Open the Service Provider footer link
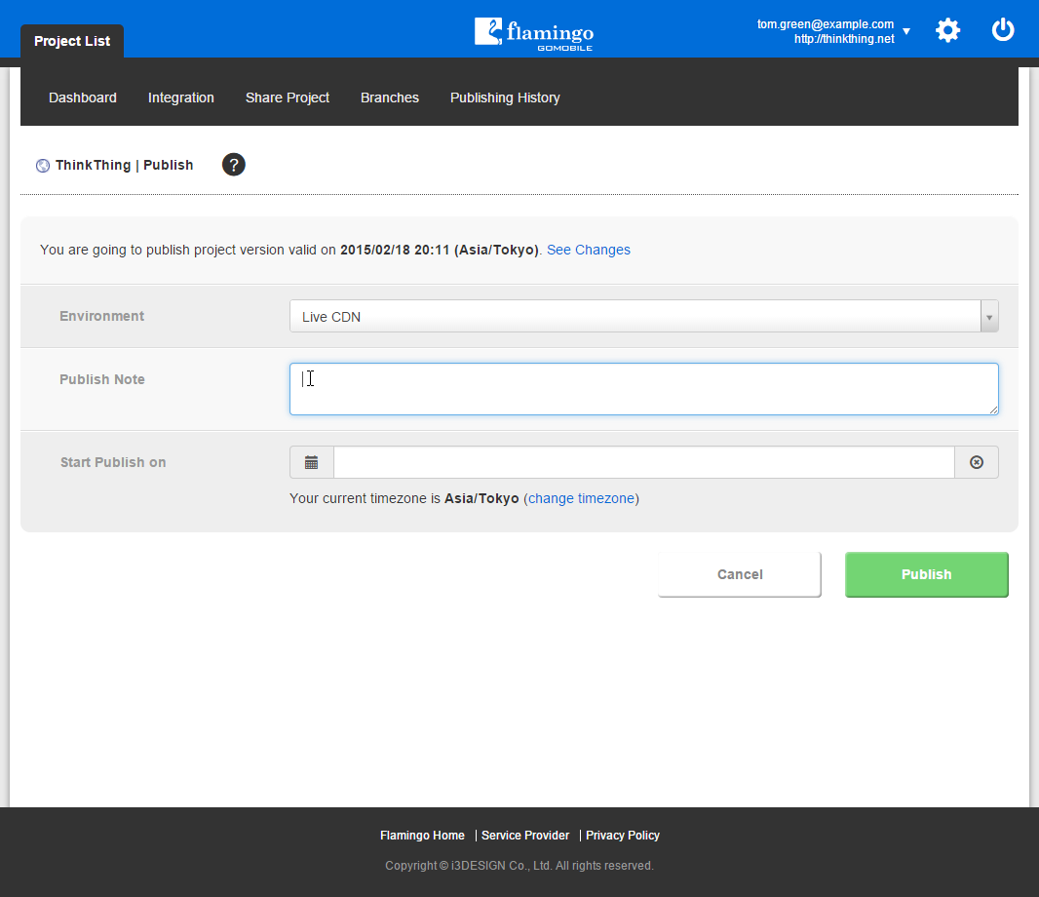Viewport: 1039px width, 897px height. (x=524, y=836)
